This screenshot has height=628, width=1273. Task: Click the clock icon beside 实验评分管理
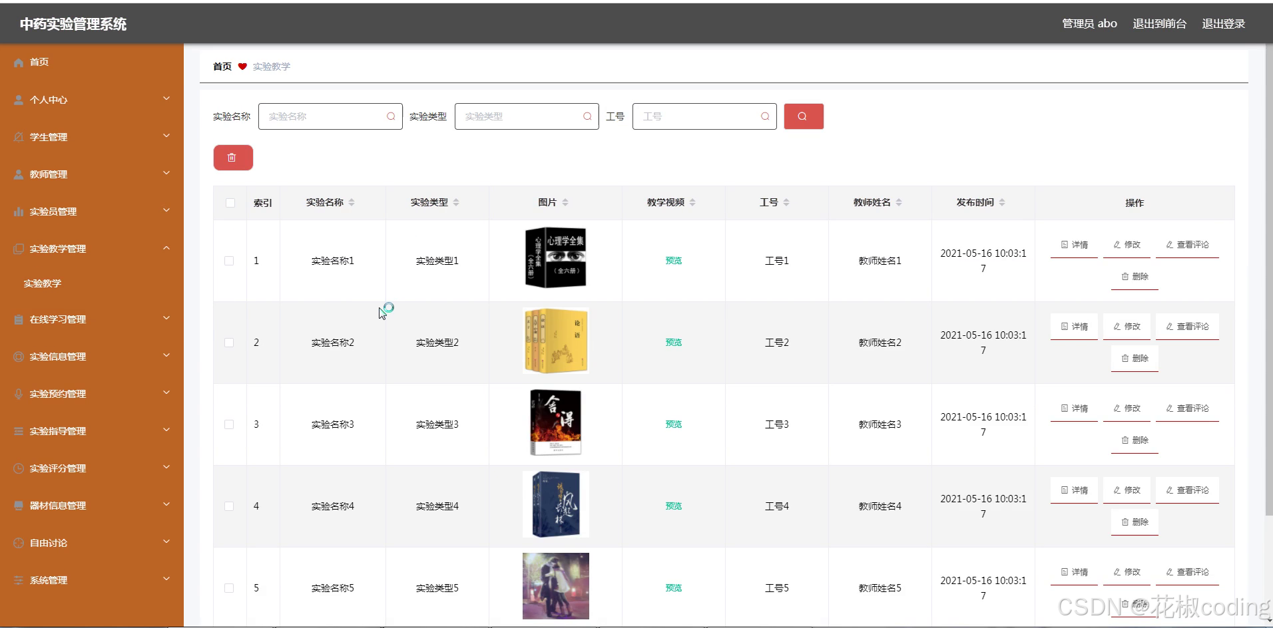[x=19, y=468]
